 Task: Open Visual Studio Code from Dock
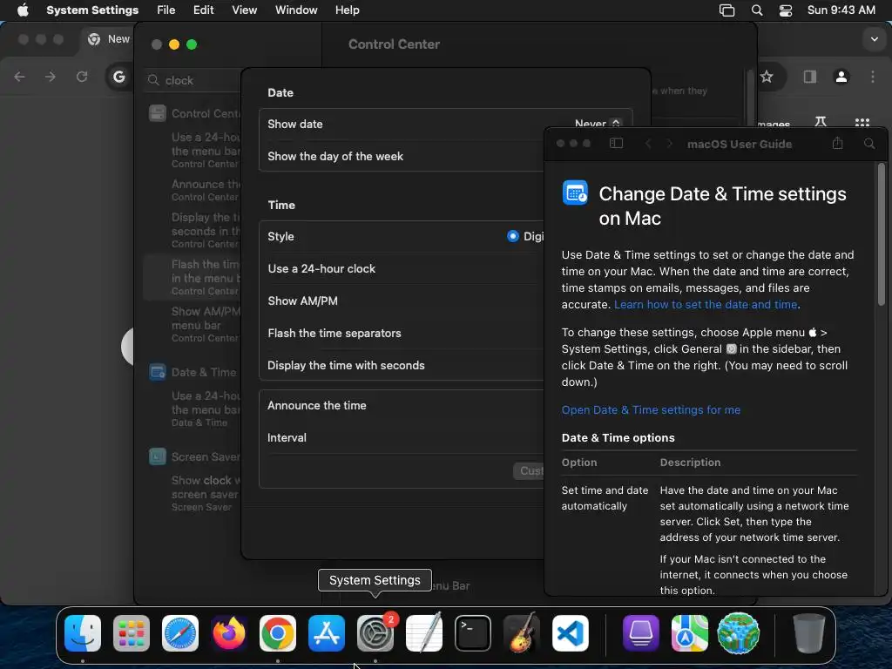[x=571, y=633]
